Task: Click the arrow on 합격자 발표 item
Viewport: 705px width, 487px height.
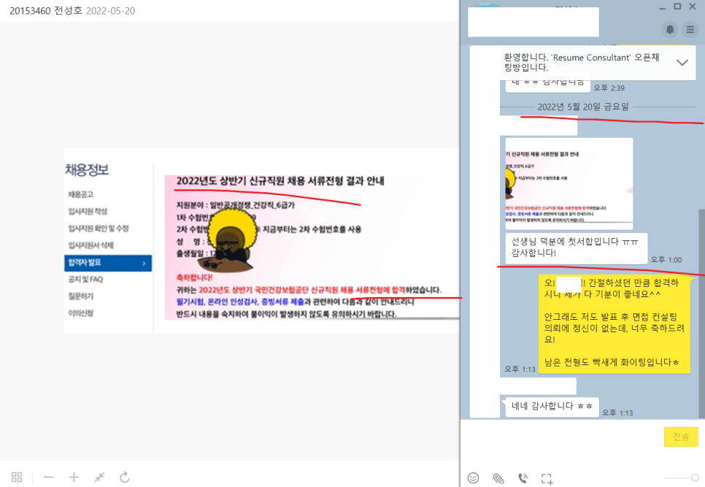Action: pos(144,264)
